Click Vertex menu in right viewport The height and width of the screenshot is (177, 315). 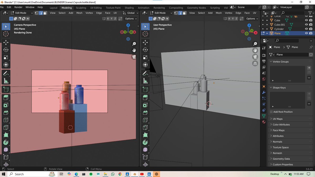229,13
